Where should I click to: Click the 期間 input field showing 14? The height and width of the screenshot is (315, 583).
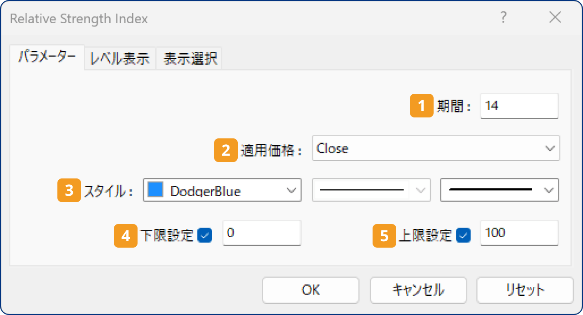coord(519,106)
